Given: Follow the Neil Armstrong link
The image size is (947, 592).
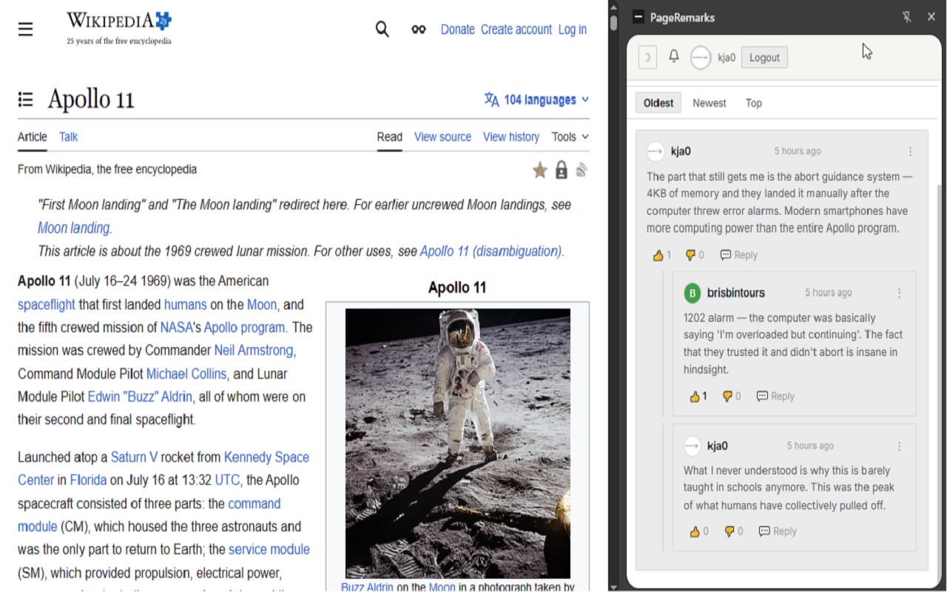Looking at the screenshot, I should 254,351.
